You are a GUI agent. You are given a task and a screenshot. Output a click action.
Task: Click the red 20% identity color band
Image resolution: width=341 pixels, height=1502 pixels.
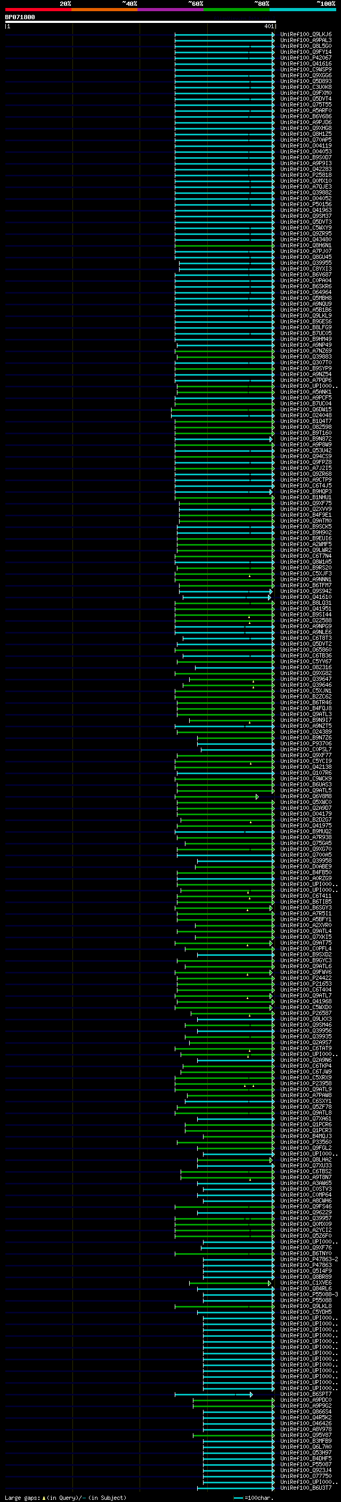tap(38, 10)
